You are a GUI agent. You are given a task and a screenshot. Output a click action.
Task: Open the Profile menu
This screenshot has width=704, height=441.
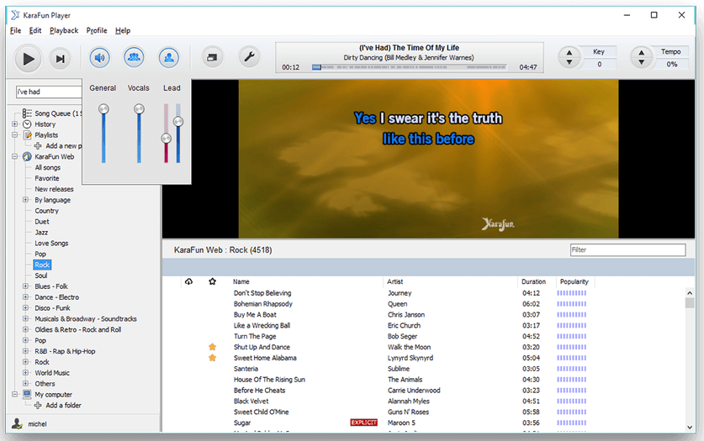97,30
